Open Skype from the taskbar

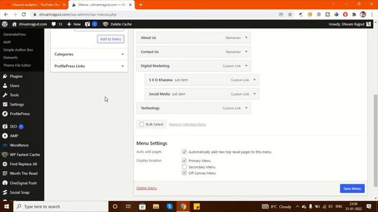(170, 207)
